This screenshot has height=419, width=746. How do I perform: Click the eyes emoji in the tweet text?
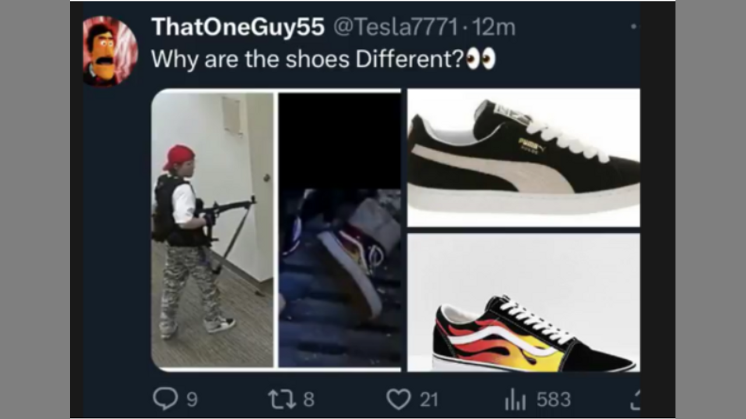481,59
